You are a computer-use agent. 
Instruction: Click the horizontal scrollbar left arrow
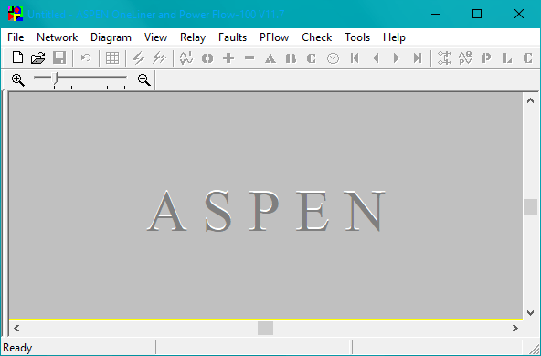(x=16, y=328)
